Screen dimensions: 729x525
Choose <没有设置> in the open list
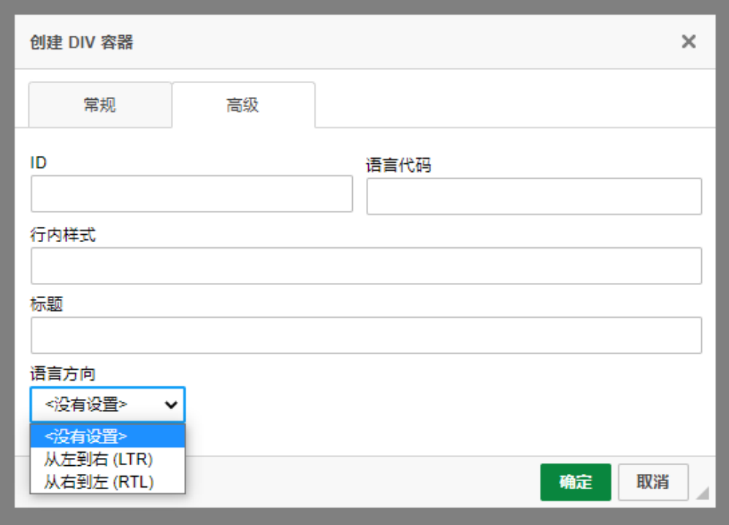pos(107,437)
